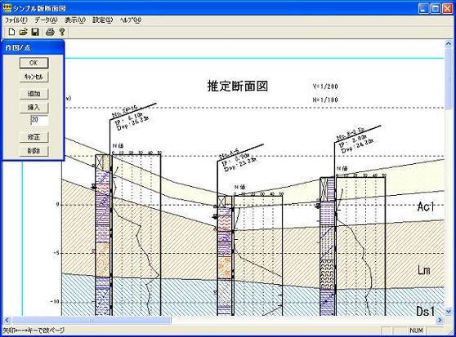The image size is (456, 337).
Task: Click the 修正 (modify) button
Action: [34, 137]
